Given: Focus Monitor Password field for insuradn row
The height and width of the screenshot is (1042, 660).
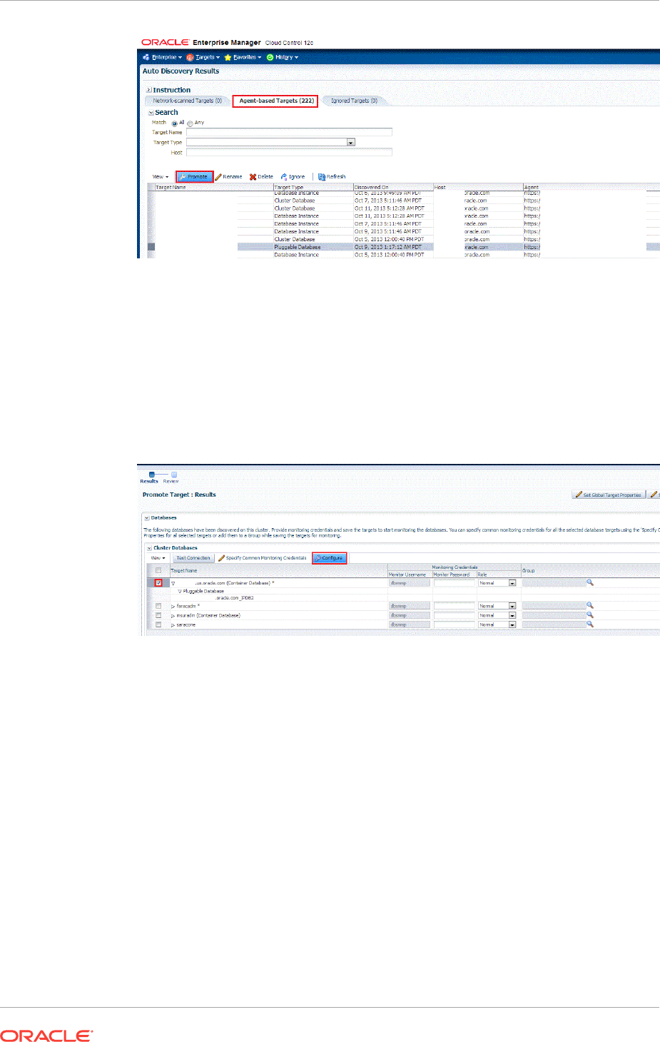Looking at the screenshot, I should (454, 615).
